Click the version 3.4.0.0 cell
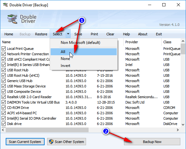The height and width of the screenshot is (149, 186). pos(71,102)
